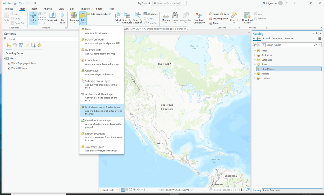
Task: Select List By Labeling icon
Action: 39,45
